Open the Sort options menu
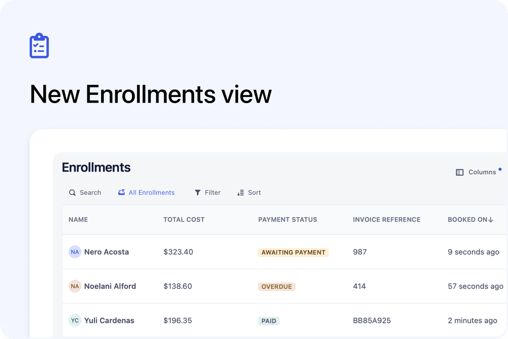Screen dimensions: 508x339 [249, 192]
